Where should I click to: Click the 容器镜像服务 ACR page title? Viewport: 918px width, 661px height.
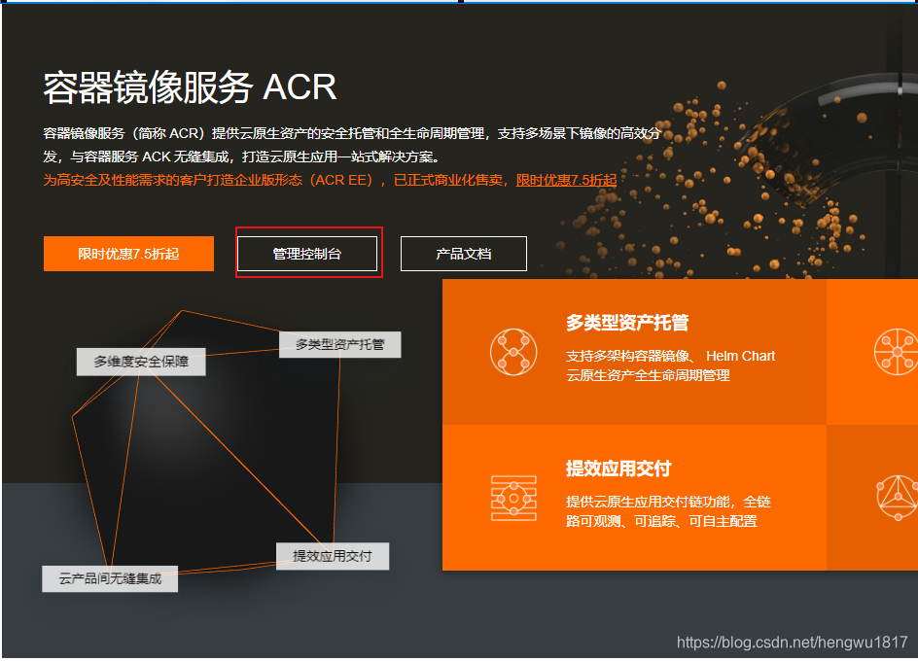tap(191, 87)
